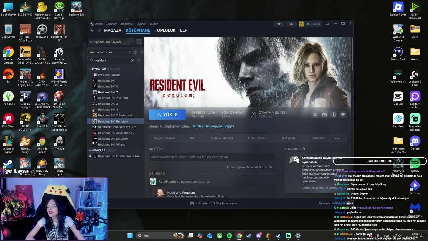Image resolution: width=428 pixels, height=241 pixels.
Task: Open İndirmeler downloads status at bottom bar
Action: [213, 203]
